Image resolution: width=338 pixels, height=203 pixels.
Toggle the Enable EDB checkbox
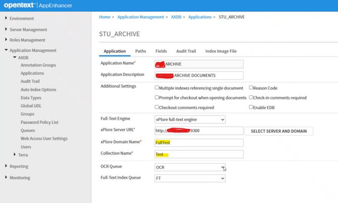point(251,107)
